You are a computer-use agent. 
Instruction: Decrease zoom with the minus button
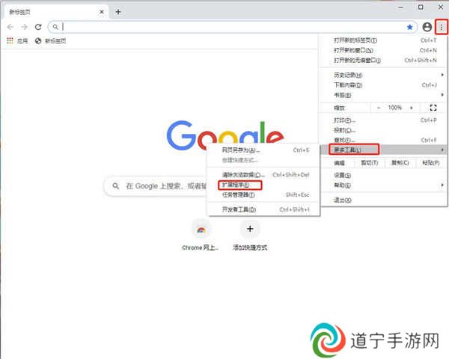(379, 108)
